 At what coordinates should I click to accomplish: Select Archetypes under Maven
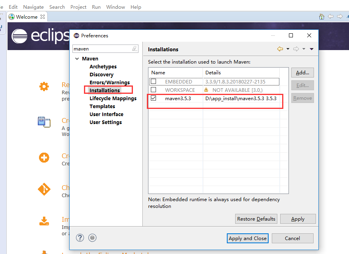(x=103, y=66)
